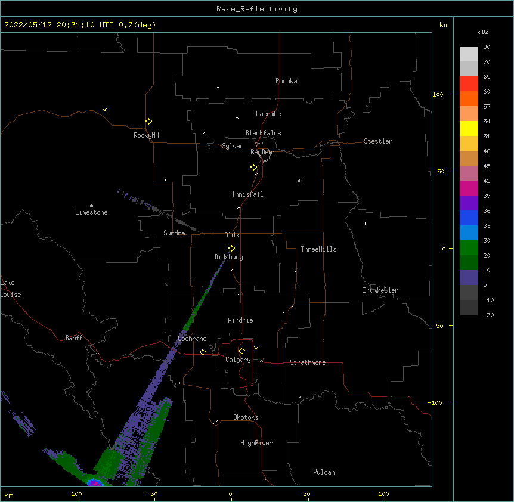The image size is (514, 502).
Task: Select the yellow diamond marker east of Cochrane
Action: 203,352
